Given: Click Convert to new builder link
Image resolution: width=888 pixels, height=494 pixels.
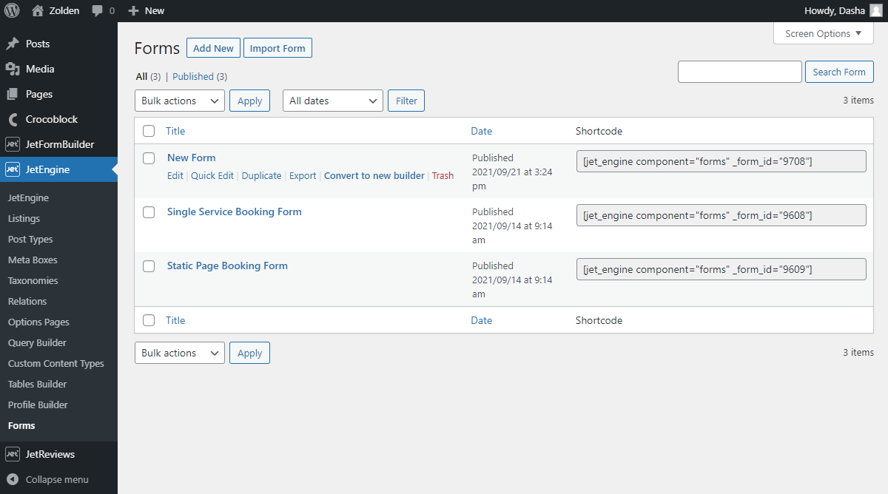Looking at the screenshot, I should [374, 175].
